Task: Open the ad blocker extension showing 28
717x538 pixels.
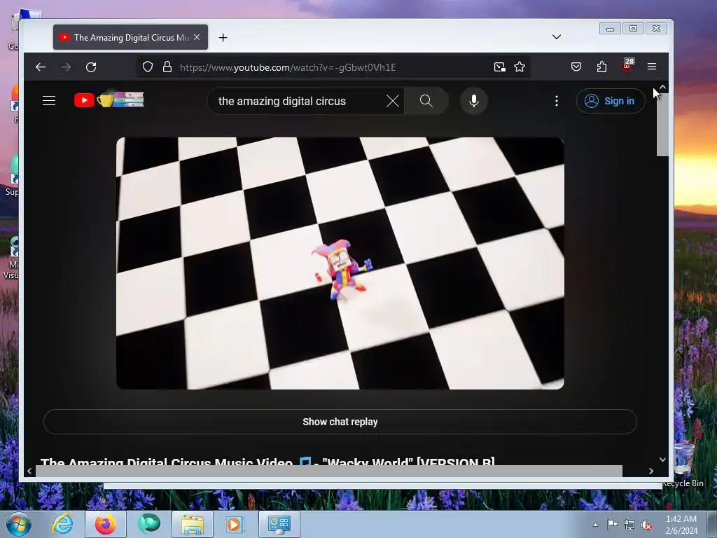Action: [628, 65]
